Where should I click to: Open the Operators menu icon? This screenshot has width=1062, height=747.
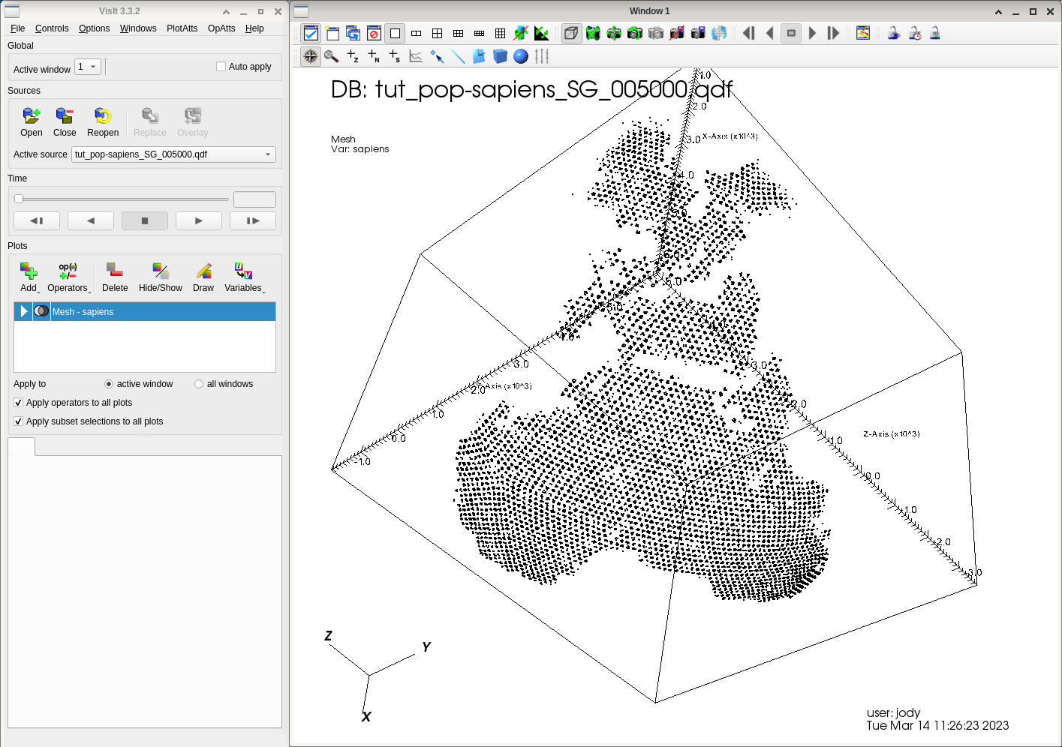(68, 271)
